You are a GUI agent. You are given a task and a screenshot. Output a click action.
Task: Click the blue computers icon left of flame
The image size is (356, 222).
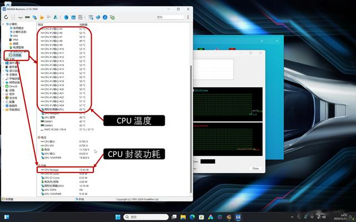point(34,17)
